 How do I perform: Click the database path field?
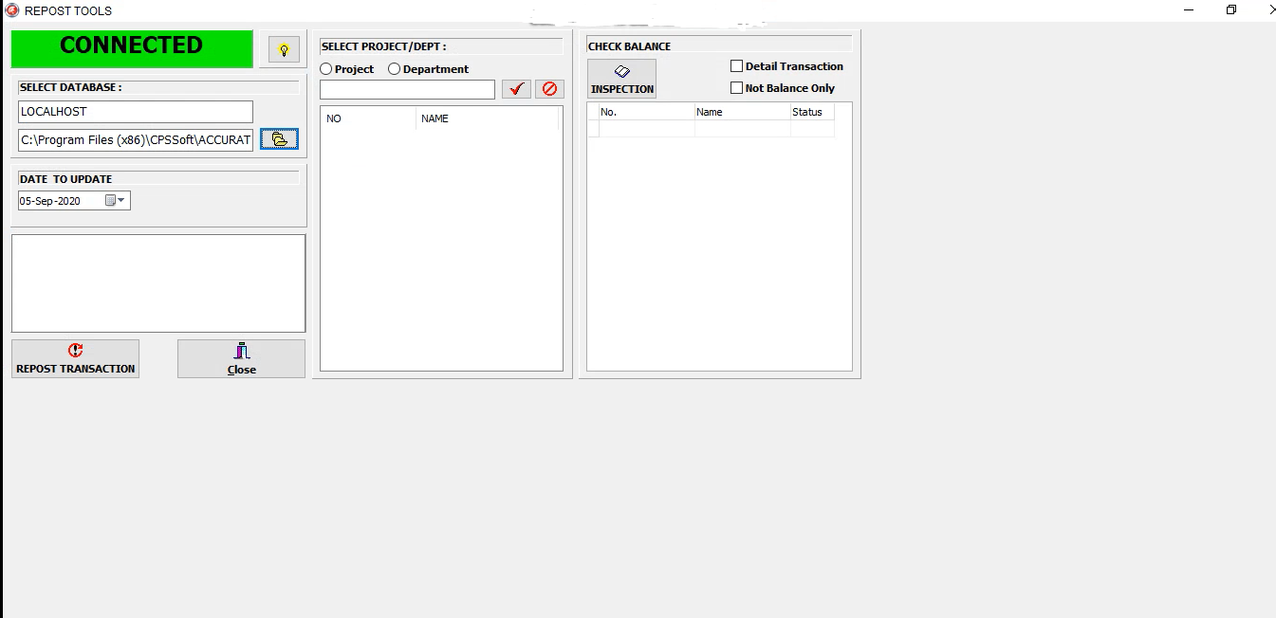tap(136, 140)
